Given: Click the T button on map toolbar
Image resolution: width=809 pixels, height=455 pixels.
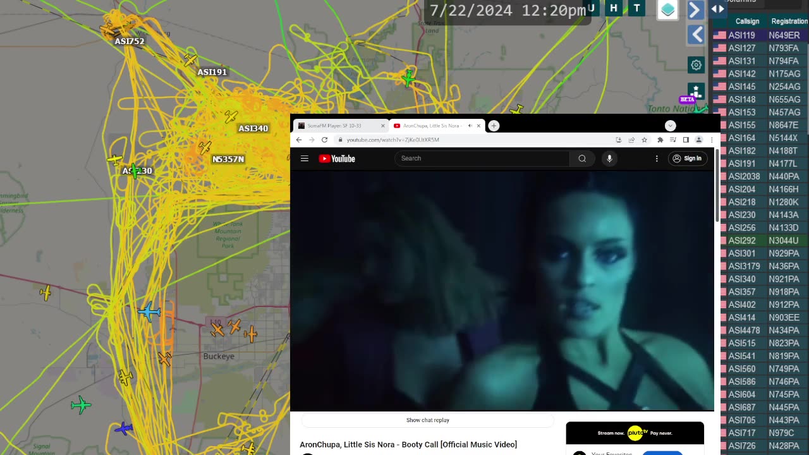Looking at the screenshot, I should coord(636,8).
